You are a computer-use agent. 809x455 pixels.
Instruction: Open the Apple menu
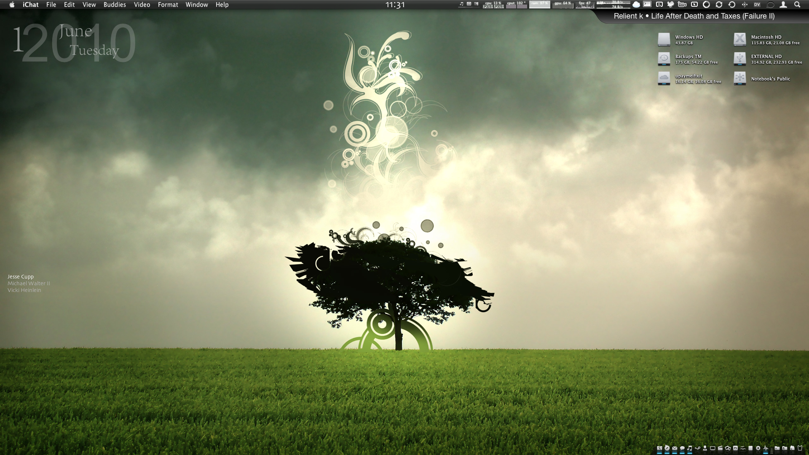click(12, 5)
